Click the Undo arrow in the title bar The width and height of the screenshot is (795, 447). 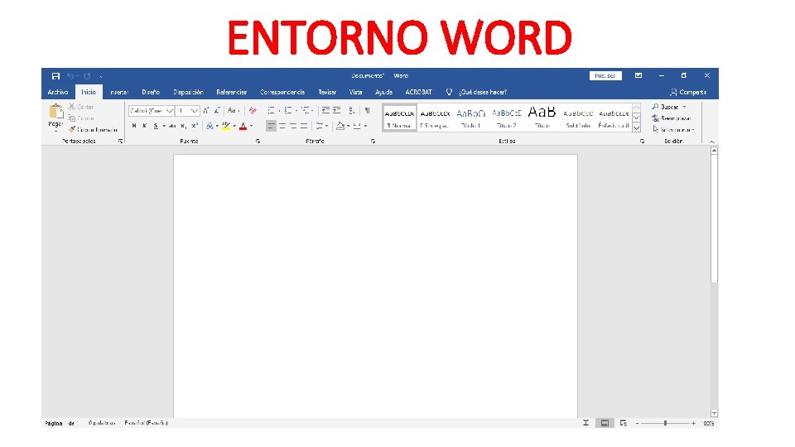point(70,76)
